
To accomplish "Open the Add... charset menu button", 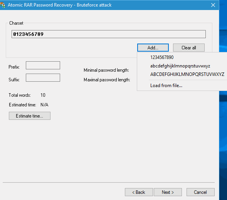I will pos(153,48).
